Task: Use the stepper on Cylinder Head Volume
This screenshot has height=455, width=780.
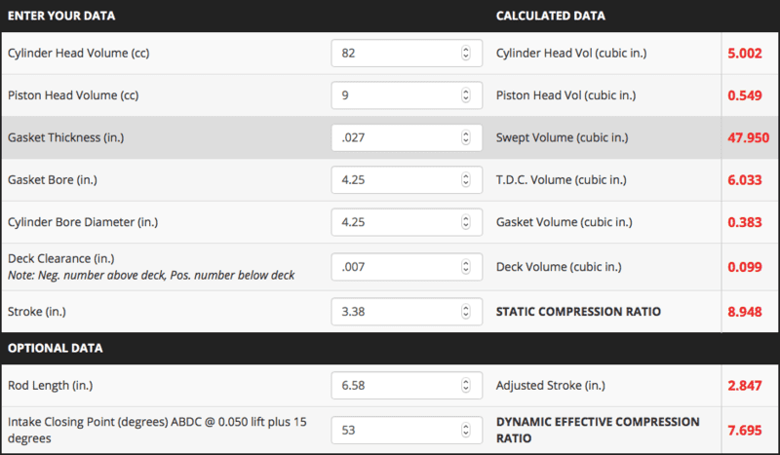Action: tap(465, 54)
